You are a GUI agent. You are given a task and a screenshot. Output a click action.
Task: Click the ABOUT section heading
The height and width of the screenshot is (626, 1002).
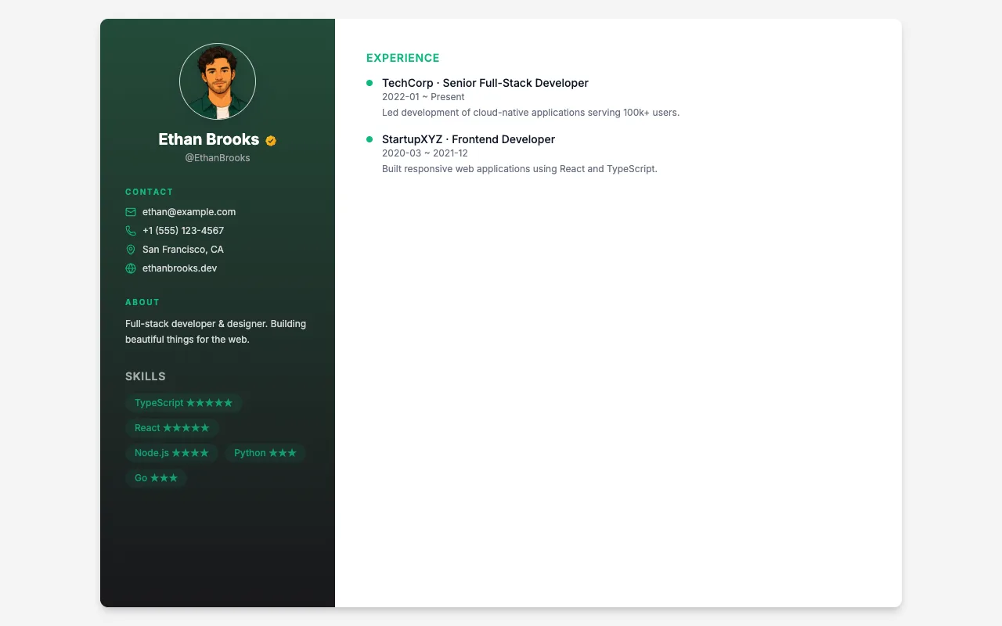tap(142, 302)
